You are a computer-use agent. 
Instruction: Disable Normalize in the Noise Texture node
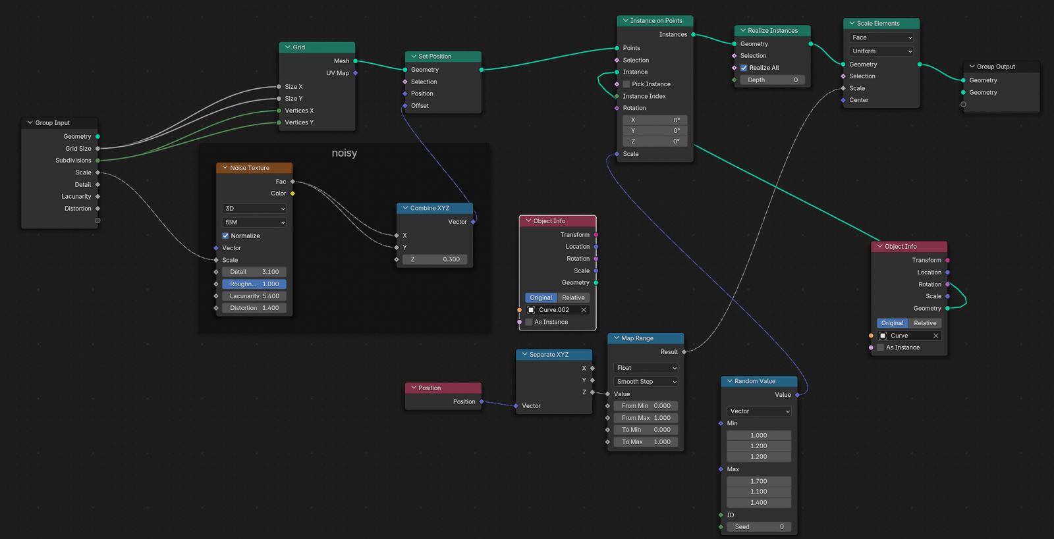click(225, 236)
